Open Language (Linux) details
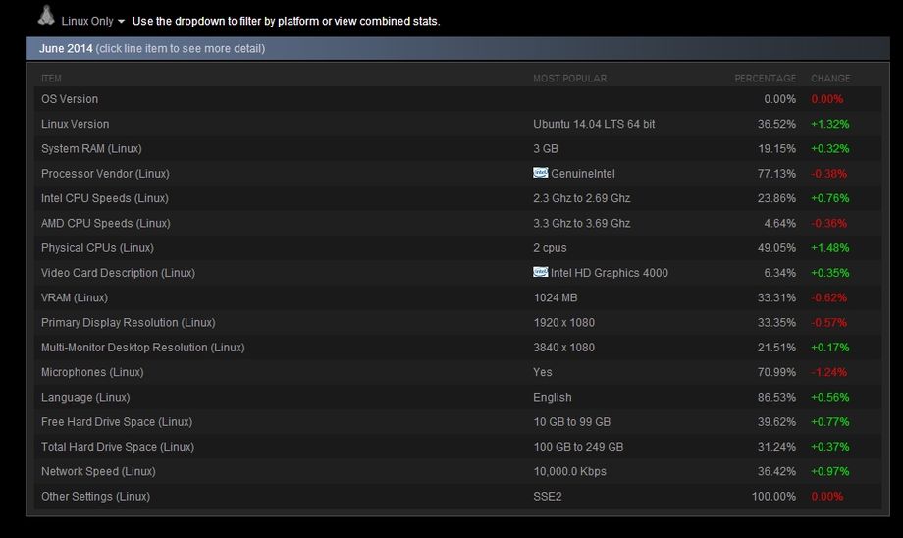The image size is (903, 538). pos(457,397)
